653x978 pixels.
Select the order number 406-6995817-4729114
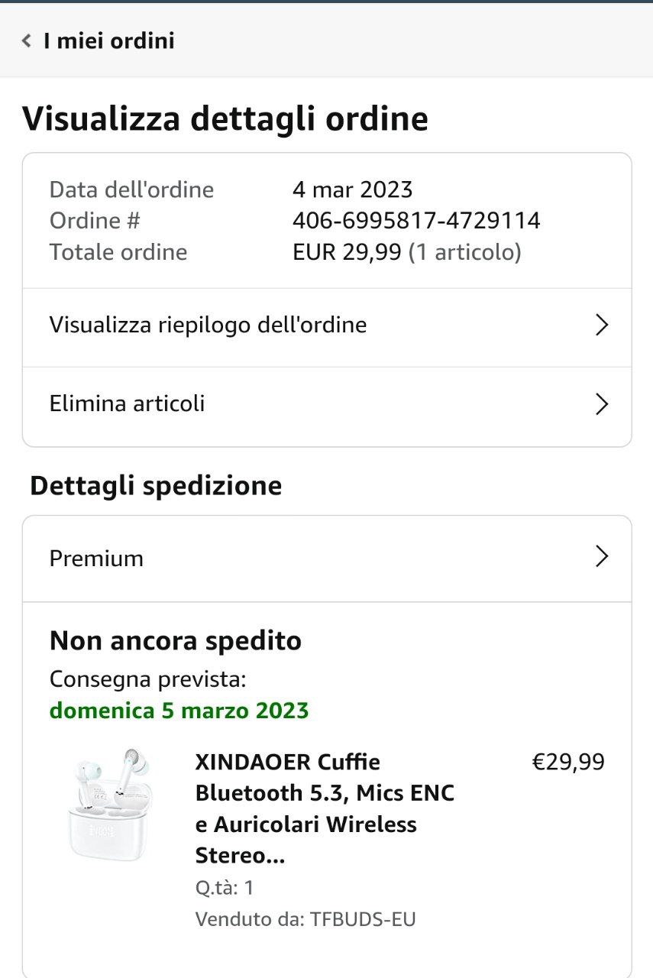click(416, 221)
